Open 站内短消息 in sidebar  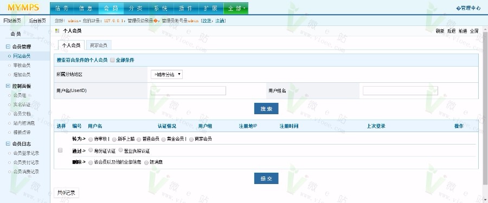coord(24,123)
